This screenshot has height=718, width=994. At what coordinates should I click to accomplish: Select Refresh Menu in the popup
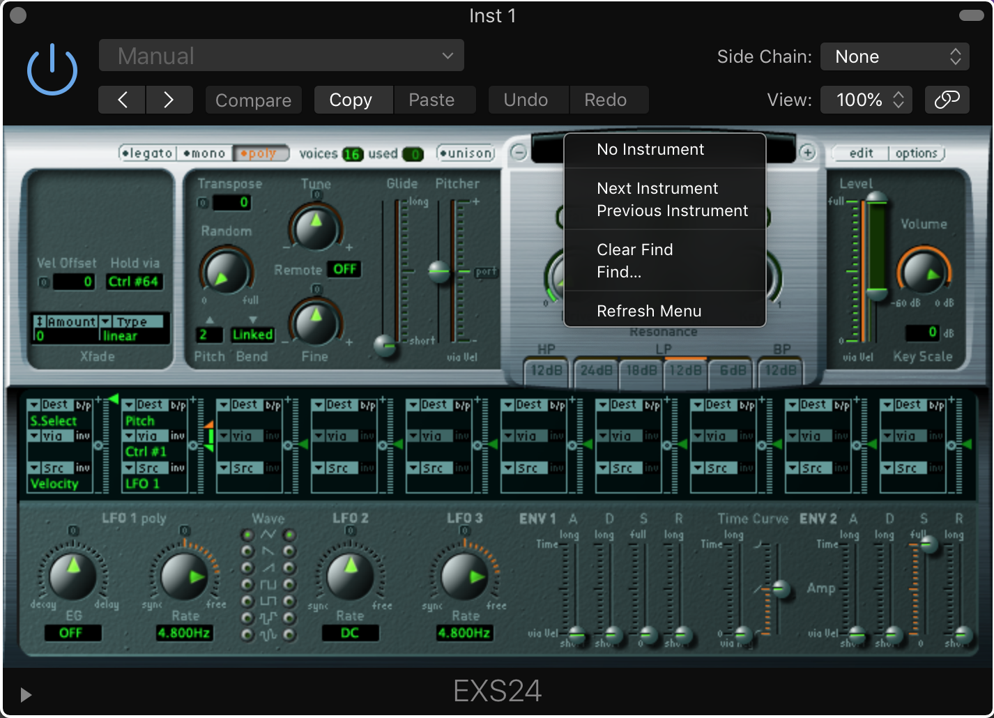pyautogui.click(x=648, y=311)
